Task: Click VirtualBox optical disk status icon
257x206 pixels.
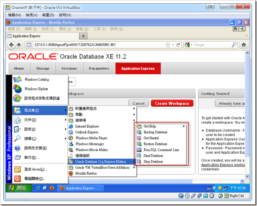Action: (x=187, y=196)
